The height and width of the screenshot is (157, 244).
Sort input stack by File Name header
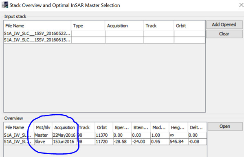[x=37, y=26]
